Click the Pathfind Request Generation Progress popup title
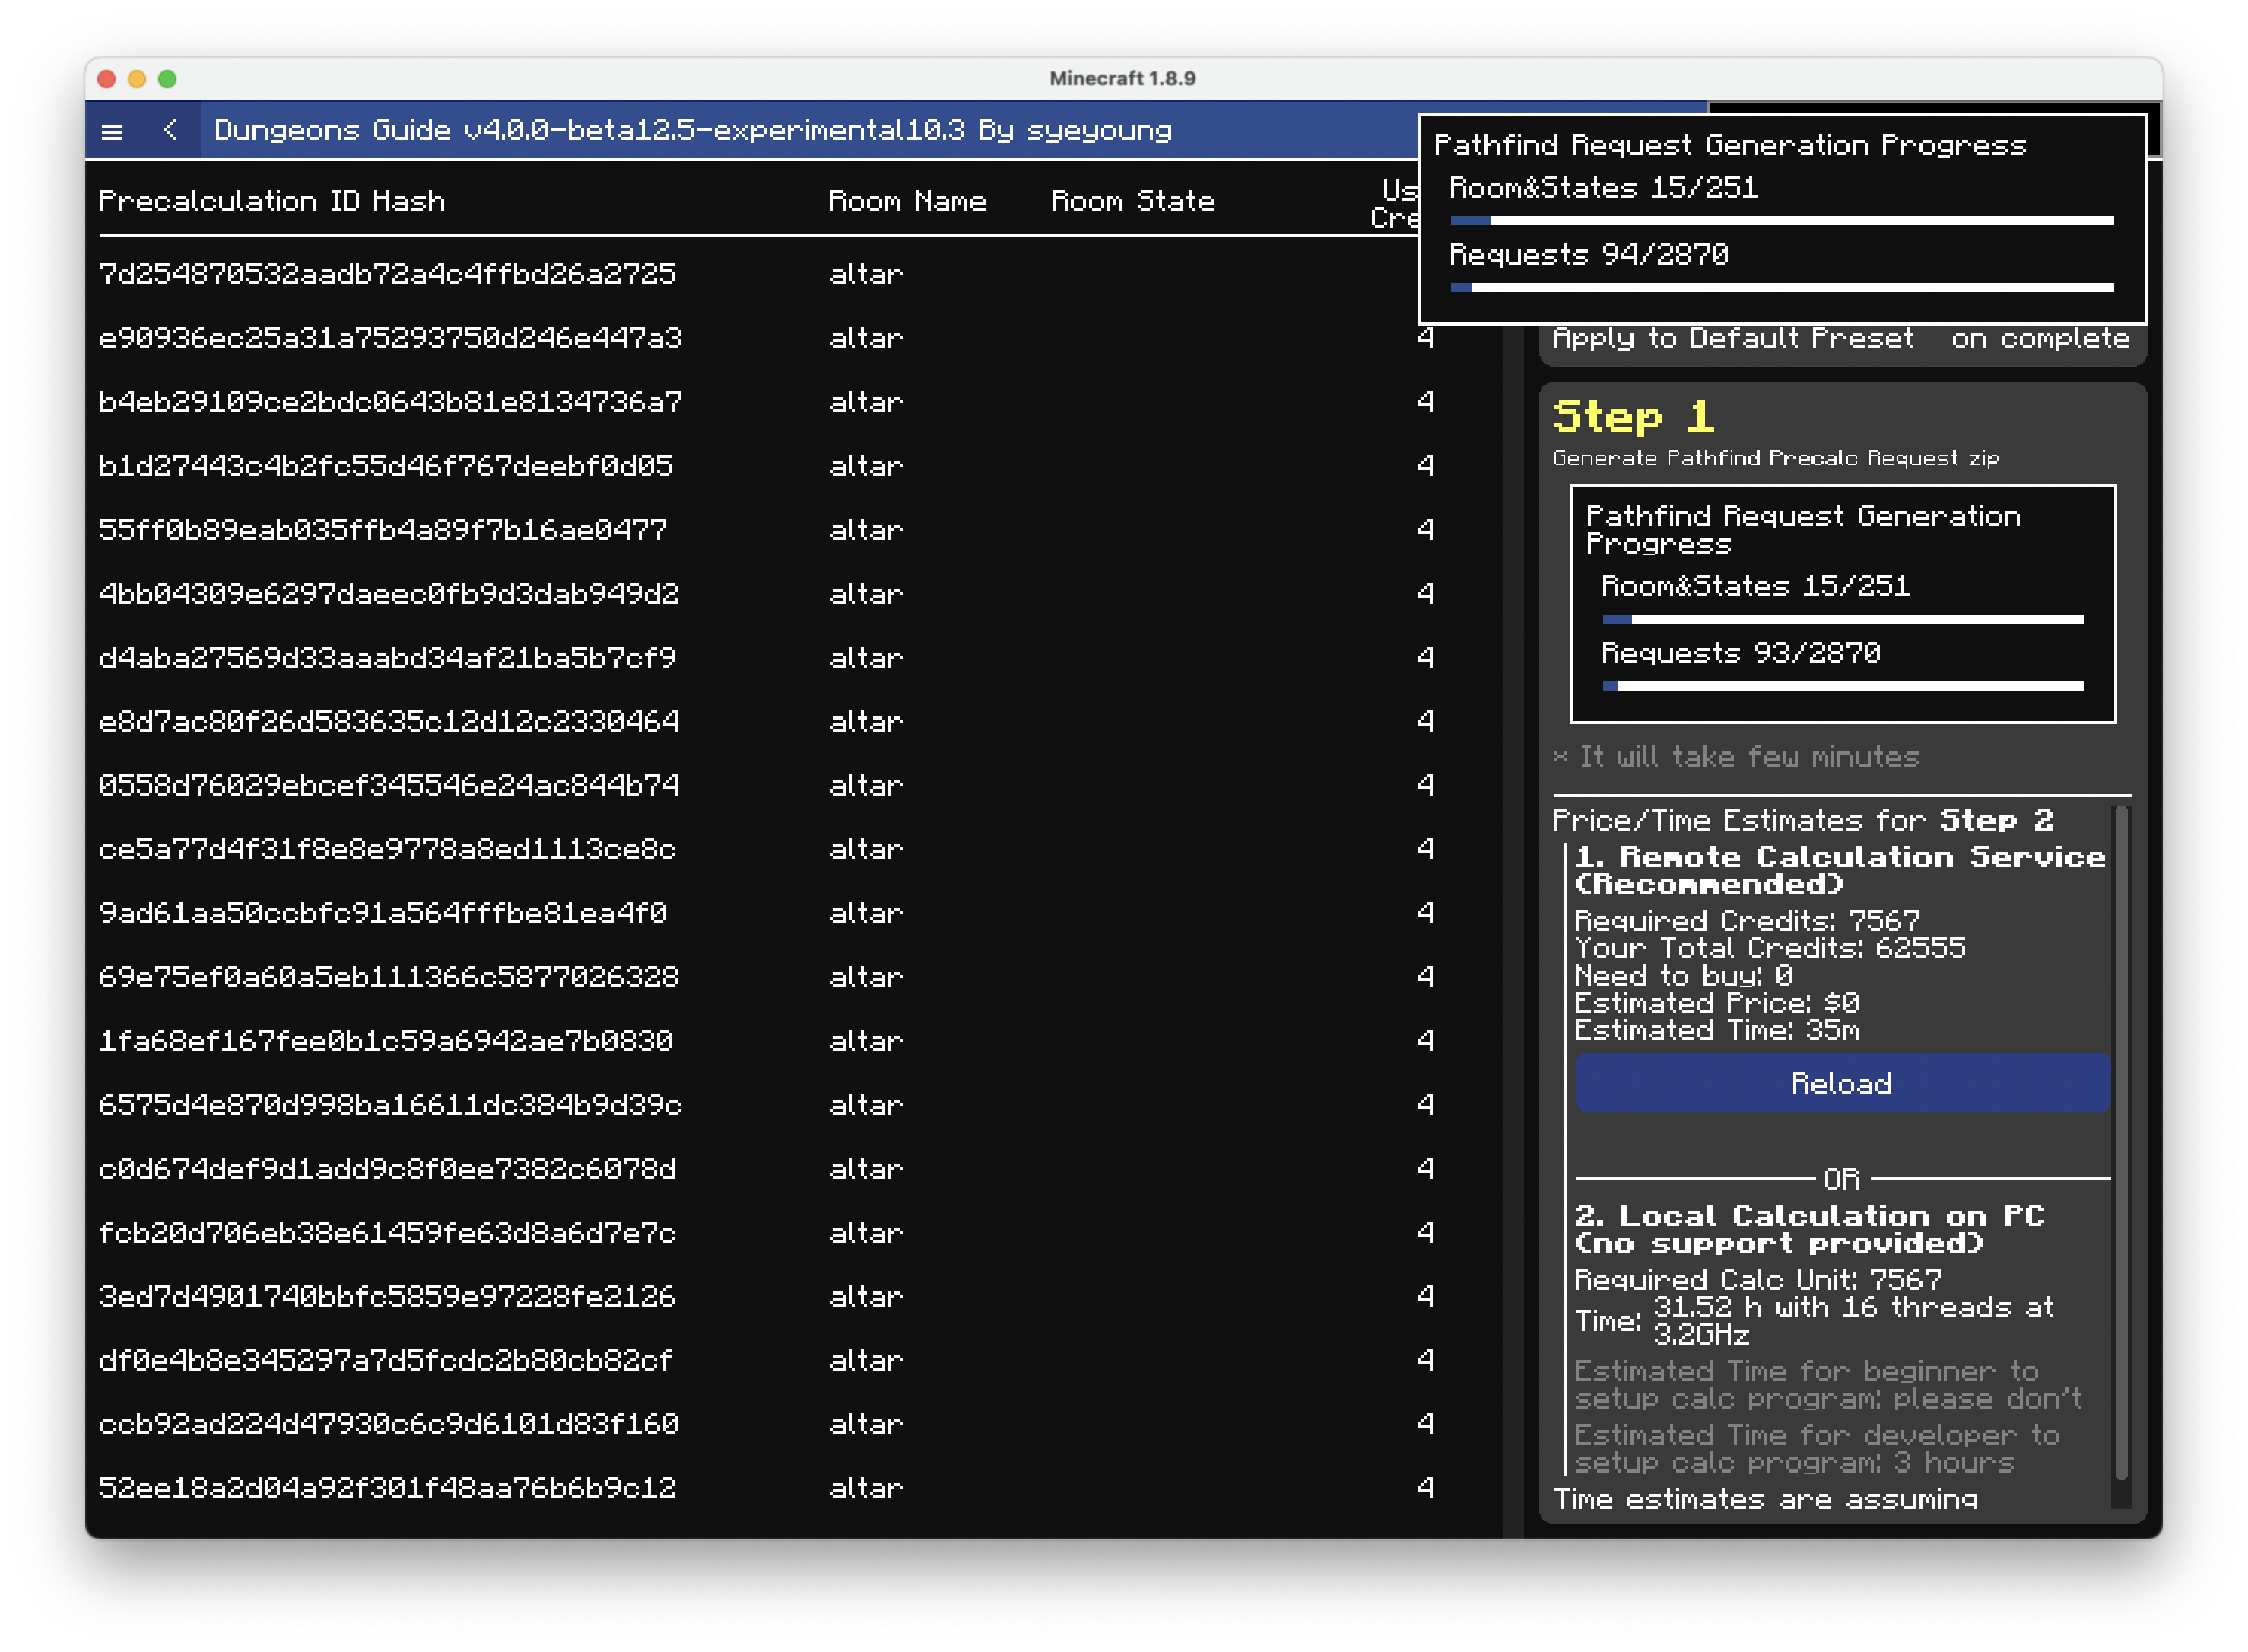The height and width of the screenshot is (1652, 2248). 1731,145
